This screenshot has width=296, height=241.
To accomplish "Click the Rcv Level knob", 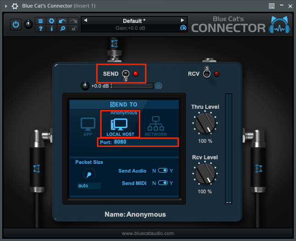I will point(205,174).
